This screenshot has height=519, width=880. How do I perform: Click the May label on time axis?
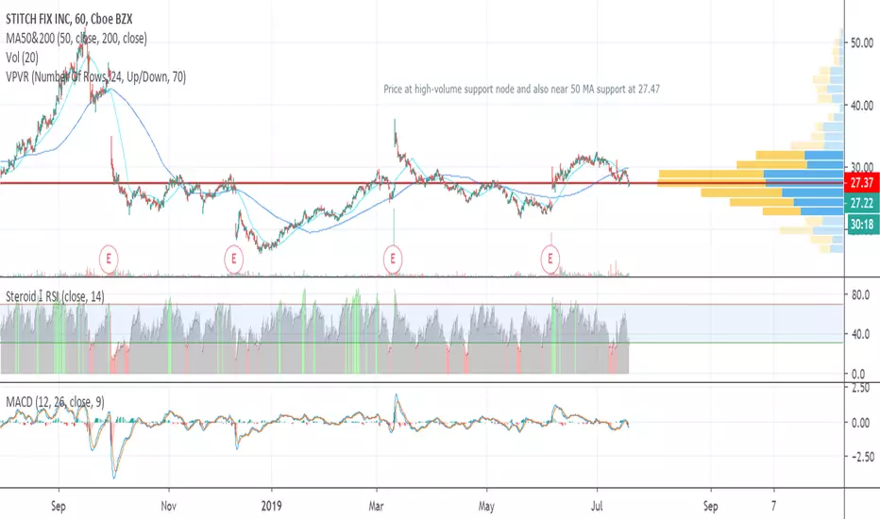486,506
